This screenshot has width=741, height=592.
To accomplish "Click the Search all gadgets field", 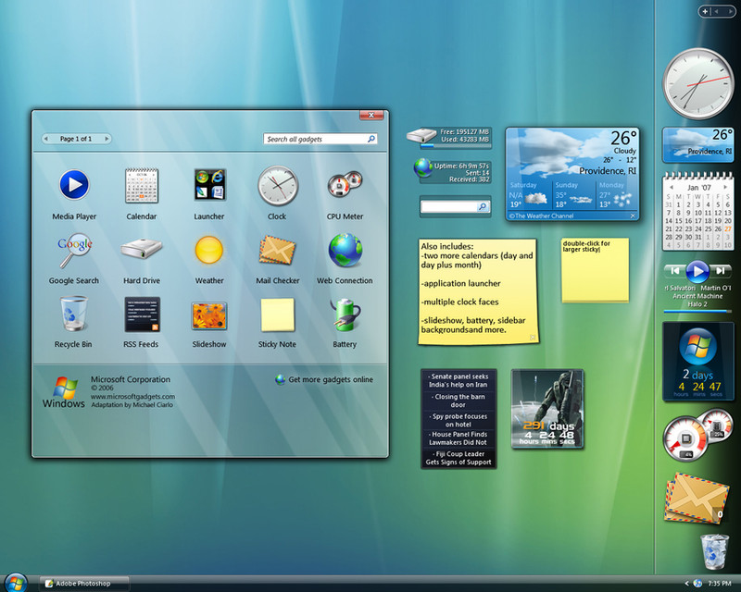I will click(320, 139).
